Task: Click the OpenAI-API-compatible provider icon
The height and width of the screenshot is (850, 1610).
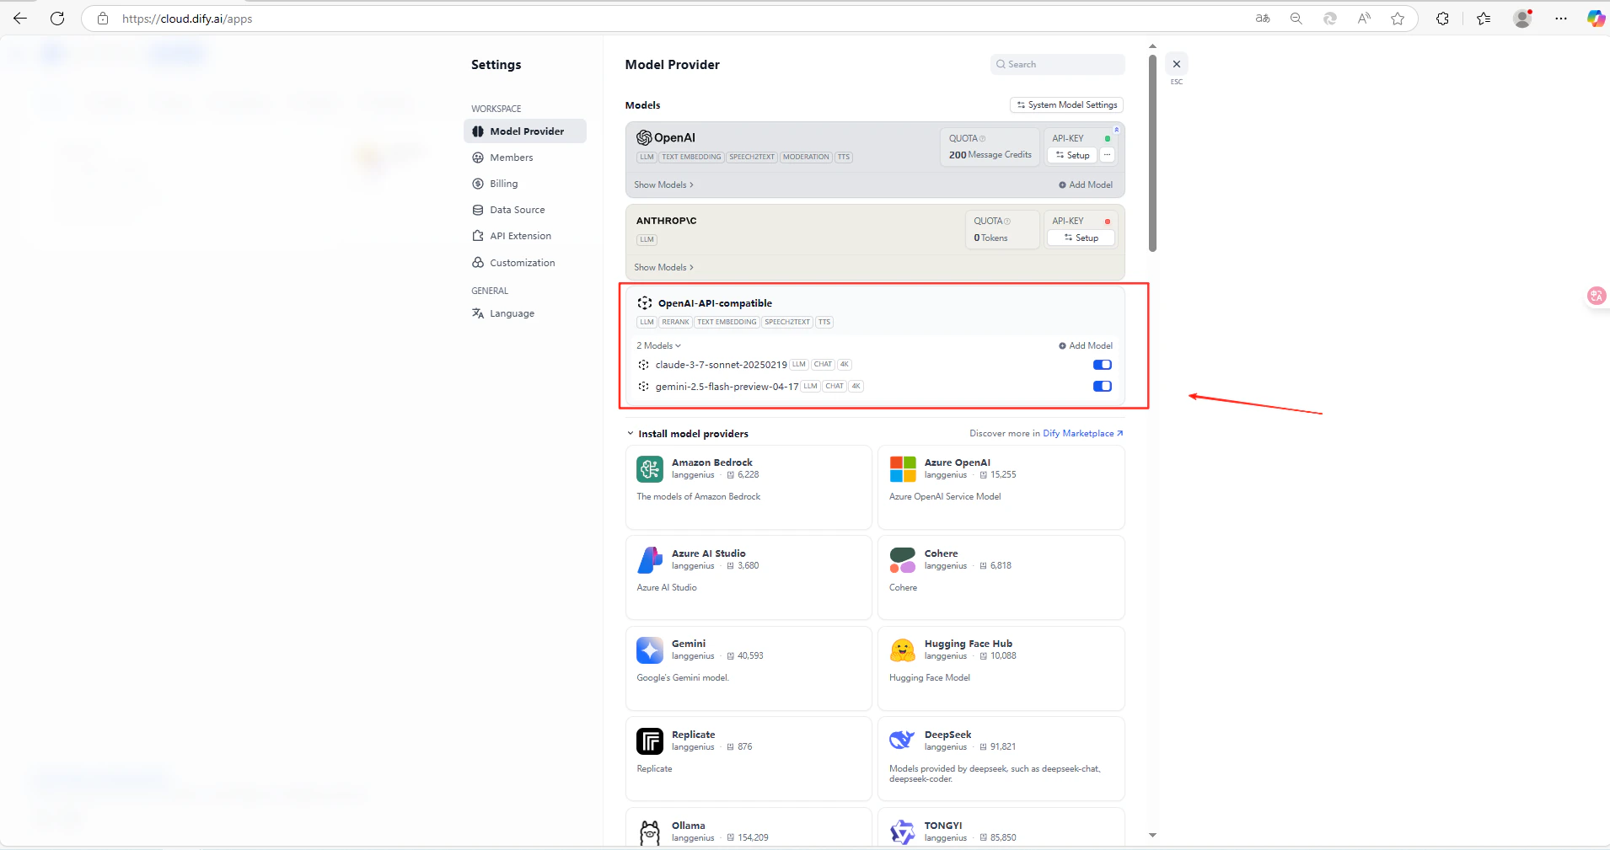Action: click(x=645, y=303)
